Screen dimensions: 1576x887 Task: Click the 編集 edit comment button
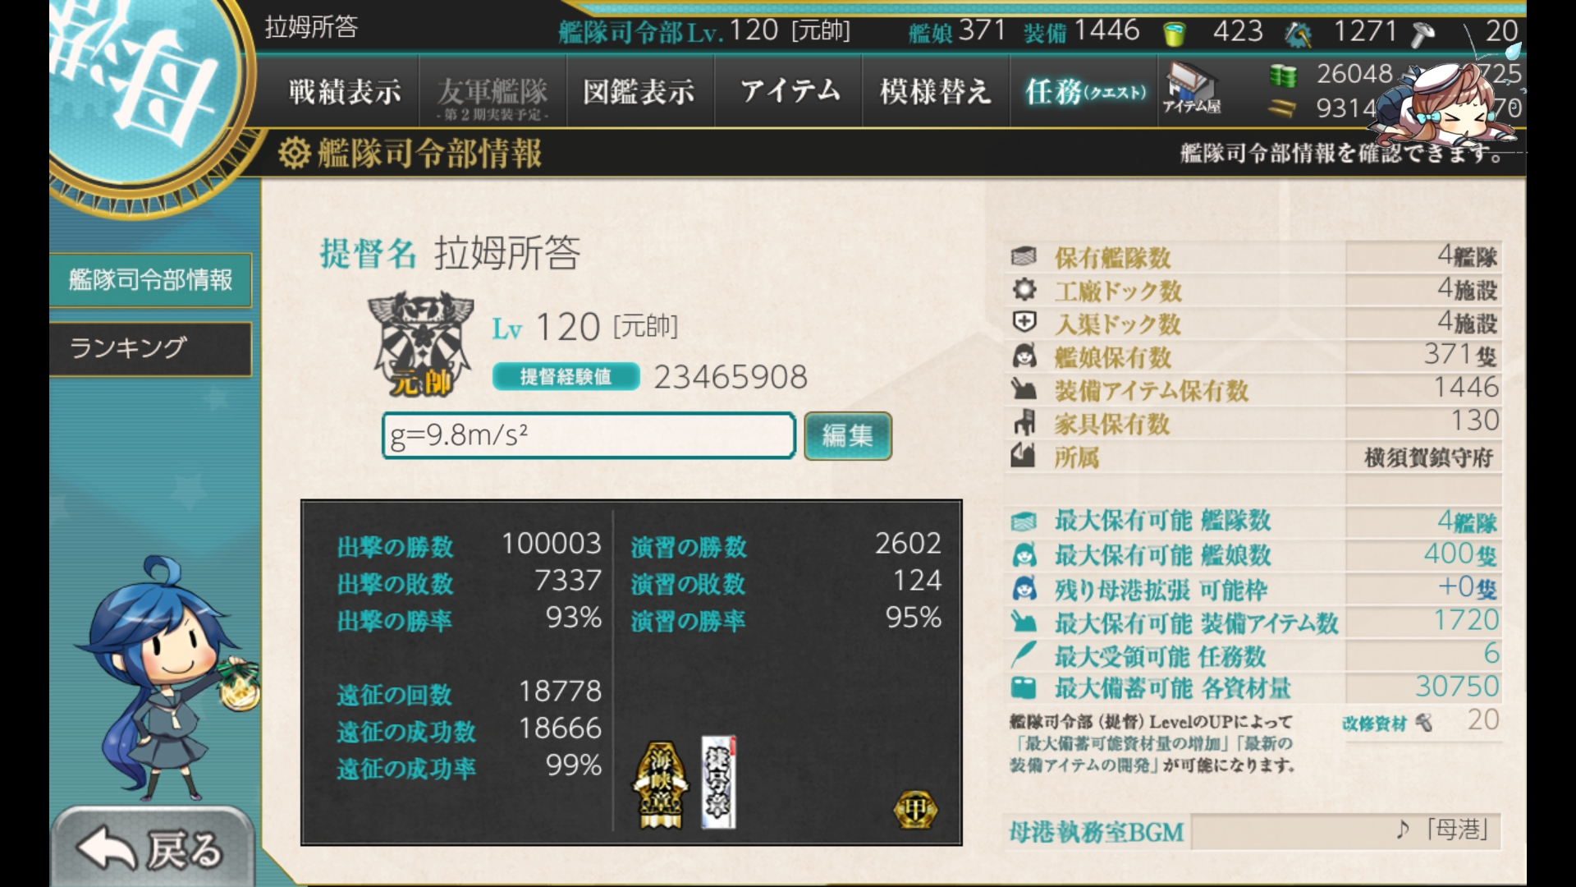(x=848, y=435)
